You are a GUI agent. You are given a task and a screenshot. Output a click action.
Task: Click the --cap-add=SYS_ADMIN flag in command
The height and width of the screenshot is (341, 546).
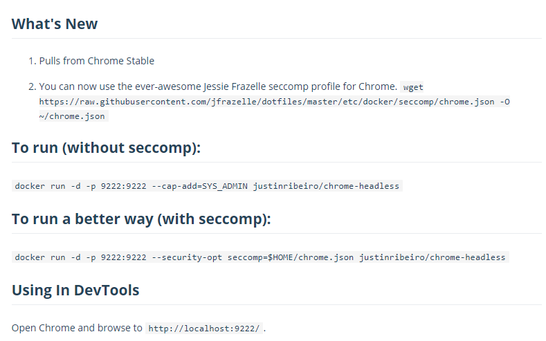pyautogui.click(x=199, y=186)
